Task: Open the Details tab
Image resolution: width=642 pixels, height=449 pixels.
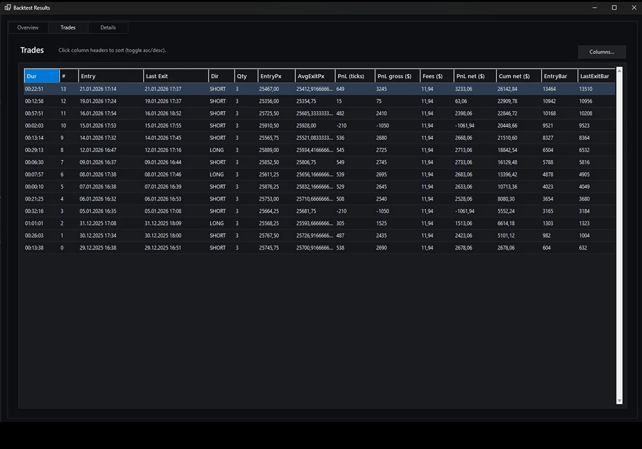Action: tap(108, 28)
